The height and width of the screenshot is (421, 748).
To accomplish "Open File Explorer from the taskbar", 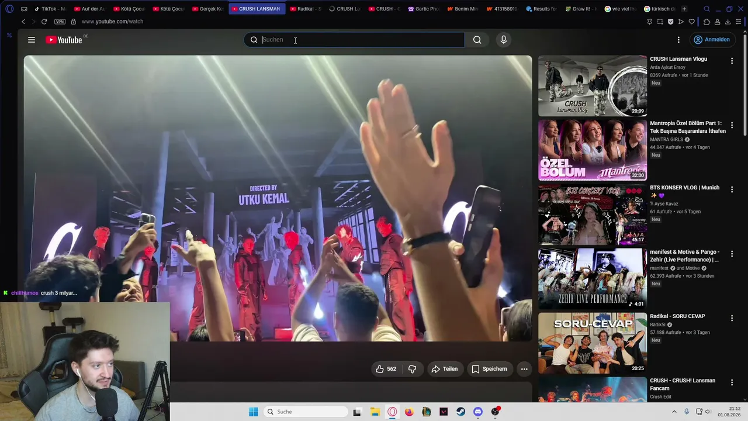I will (375, 412).
